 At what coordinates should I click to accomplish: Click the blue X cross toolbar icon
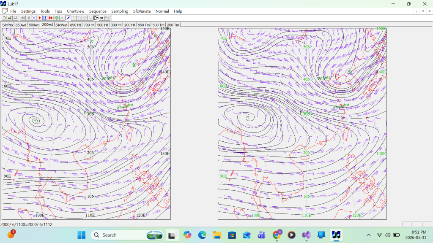34,18
